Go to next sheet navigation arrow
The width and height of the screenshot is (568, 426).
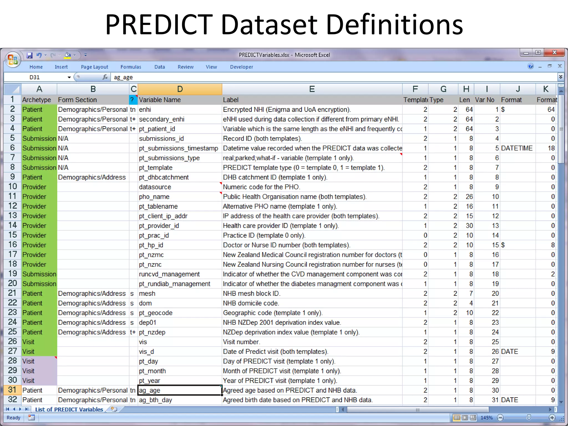tap(20, 409)
